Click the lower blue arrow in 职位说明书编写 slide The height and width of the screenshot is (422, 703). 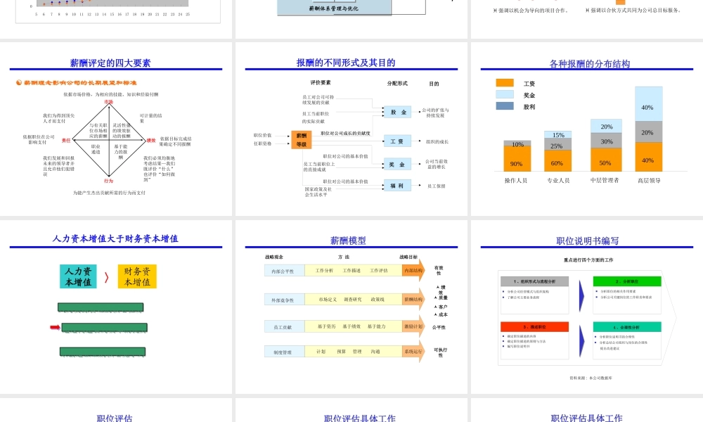point(582,337)
